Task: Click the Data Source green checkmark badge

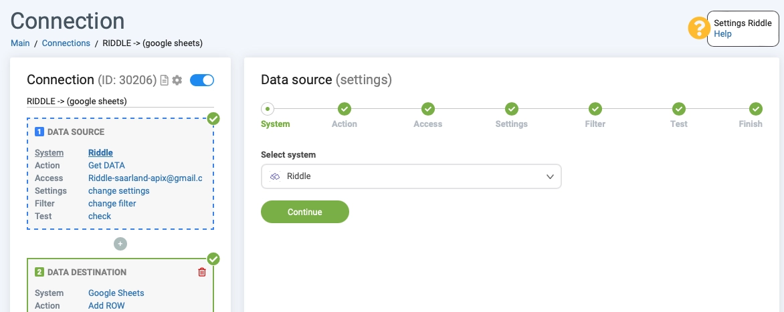Action: click(213, 119)
